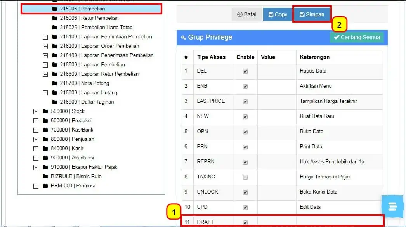Click folder icon beside PRM-000 Promosi
This screenshot has height=227, width=406.
click(45, 186)
